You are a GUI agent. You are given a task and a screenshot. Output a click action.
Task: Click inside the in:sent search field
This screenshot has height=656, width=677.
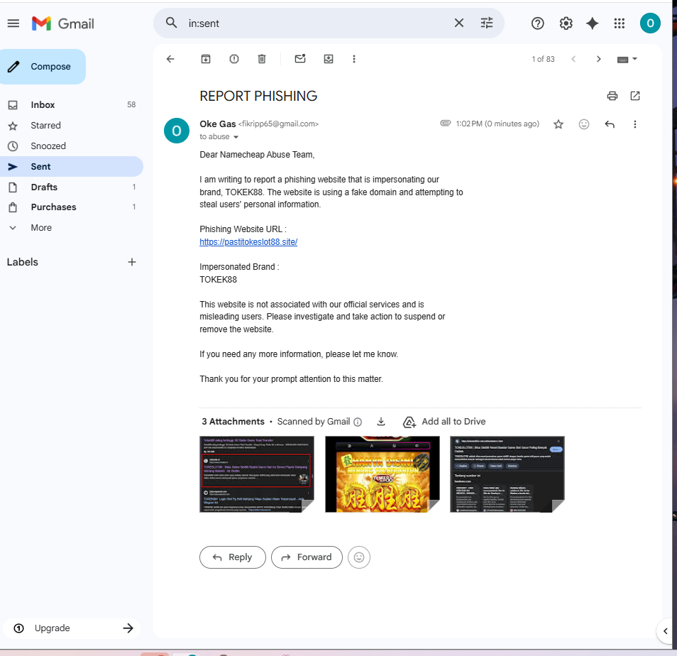(x=317, y=23)
